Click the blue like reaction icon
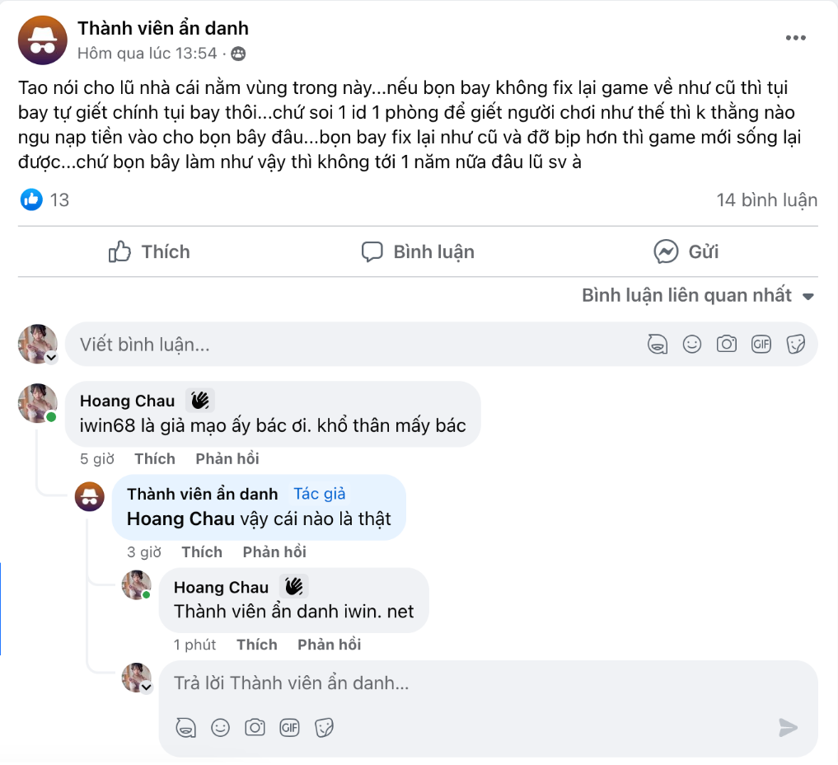838x765 pixels. pos(31,199)
